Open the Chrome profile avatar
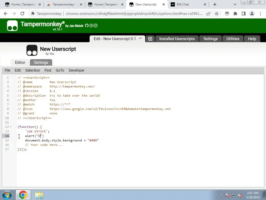 (x=252, y=14)
